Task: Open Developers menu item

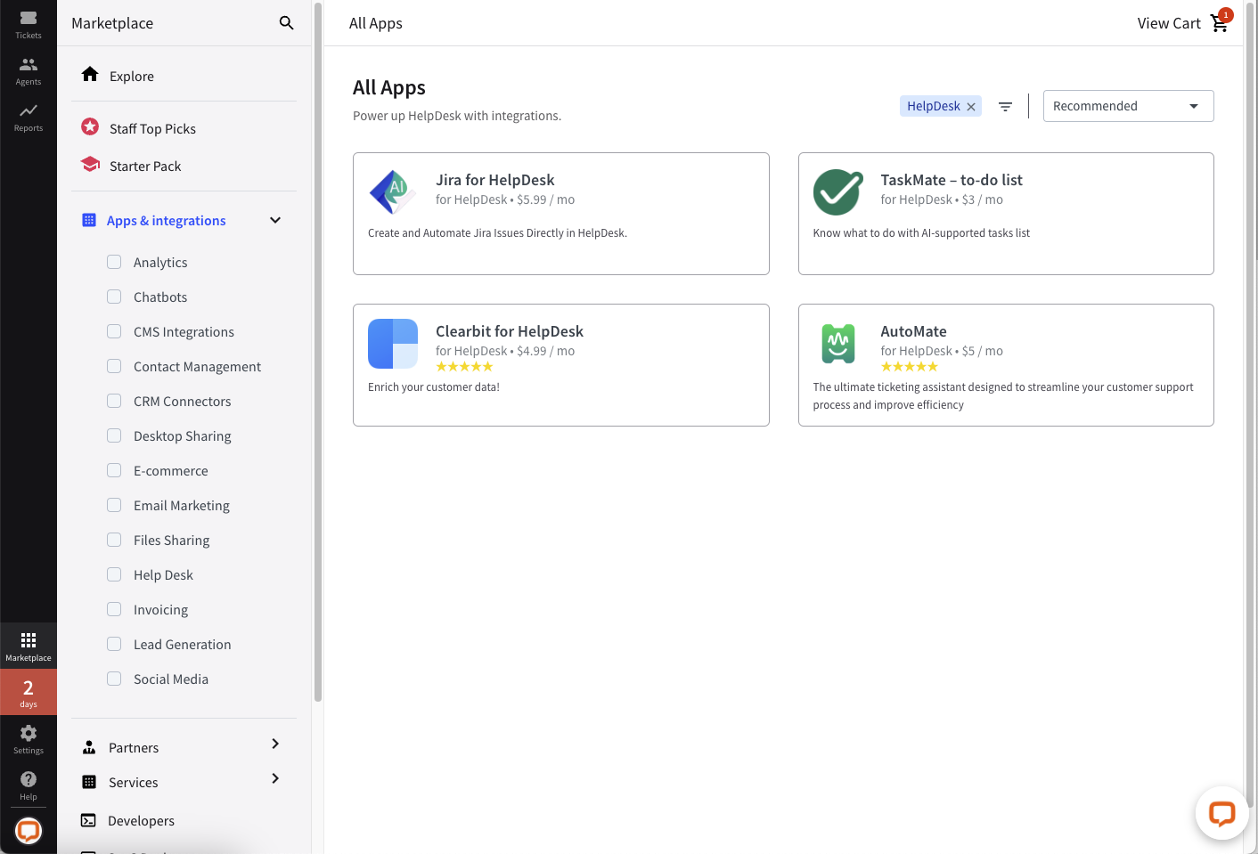Action: (141, 821)
